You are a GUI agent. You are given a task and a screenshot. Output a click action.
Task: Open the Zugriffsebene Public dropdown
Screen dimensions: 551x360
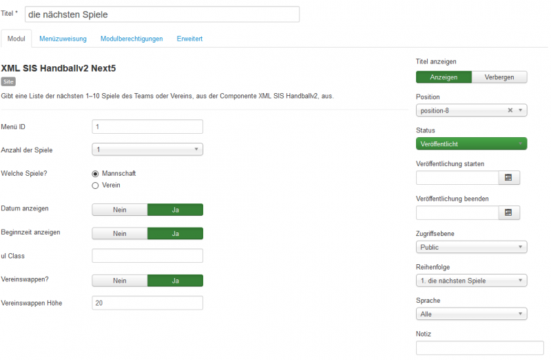[471, 247]
